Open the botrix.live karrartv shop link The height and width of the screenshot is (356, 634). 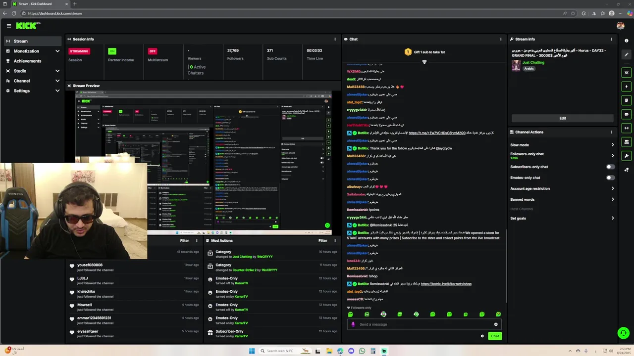446,284
